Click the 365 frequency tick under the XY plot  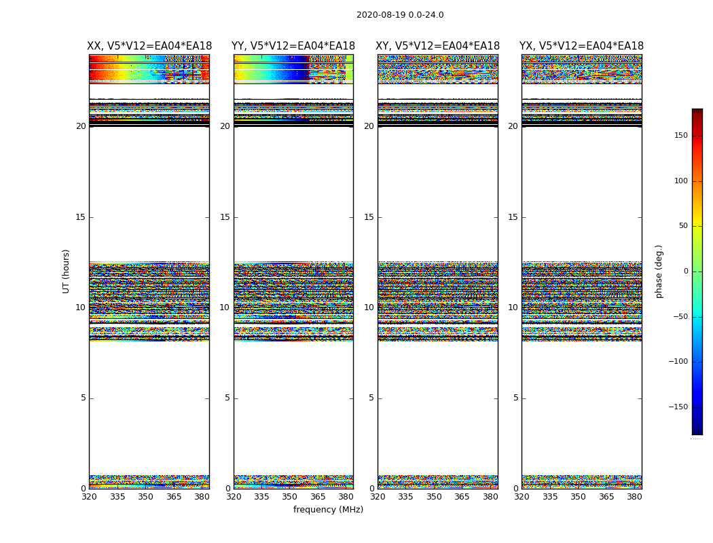[x=462, y=497]
